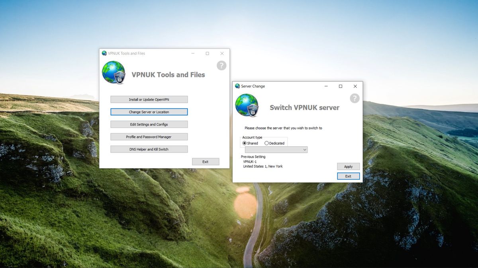Viewport: 478px width, 268px height.
Task: Launch DNS Helper and Kill Switch
Action: [x=149, y=149]
